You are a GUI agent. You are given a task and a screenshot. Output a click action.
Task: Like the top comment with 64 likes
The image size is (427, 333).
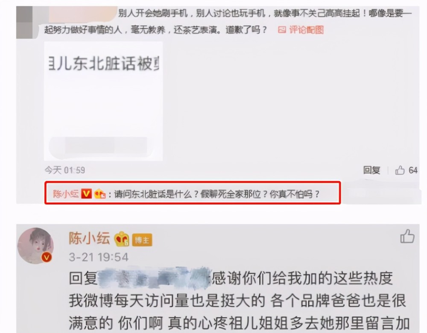(x=400, y=170)
